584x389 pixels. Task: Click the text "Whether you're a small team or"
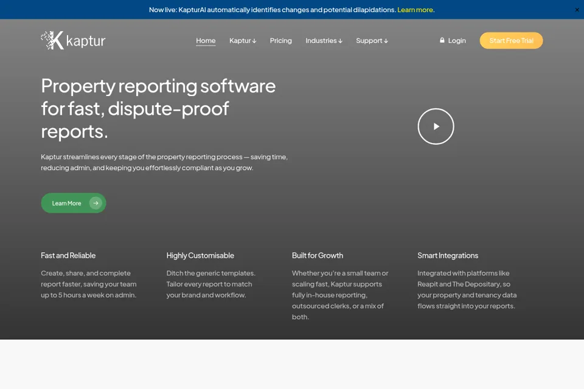[x=340, y=274]
